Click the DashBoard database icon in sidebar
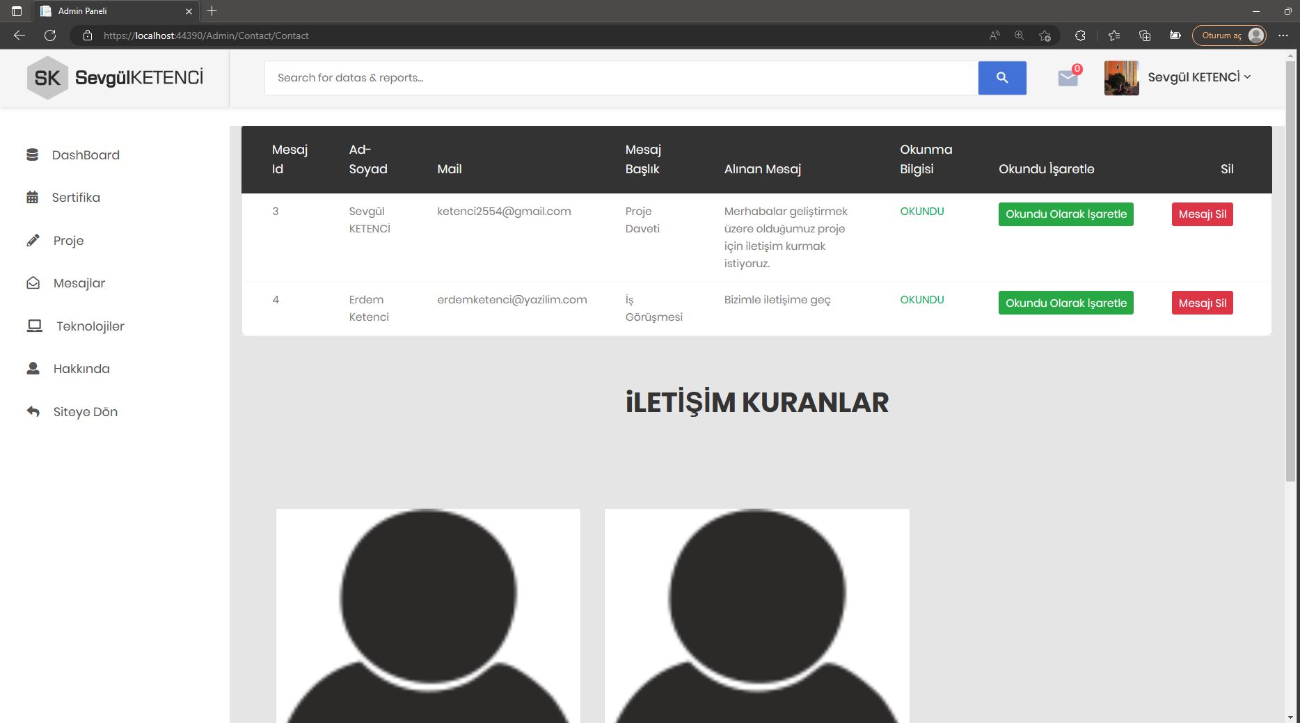Screen dimensions: 1300x723 coord(32,154)
